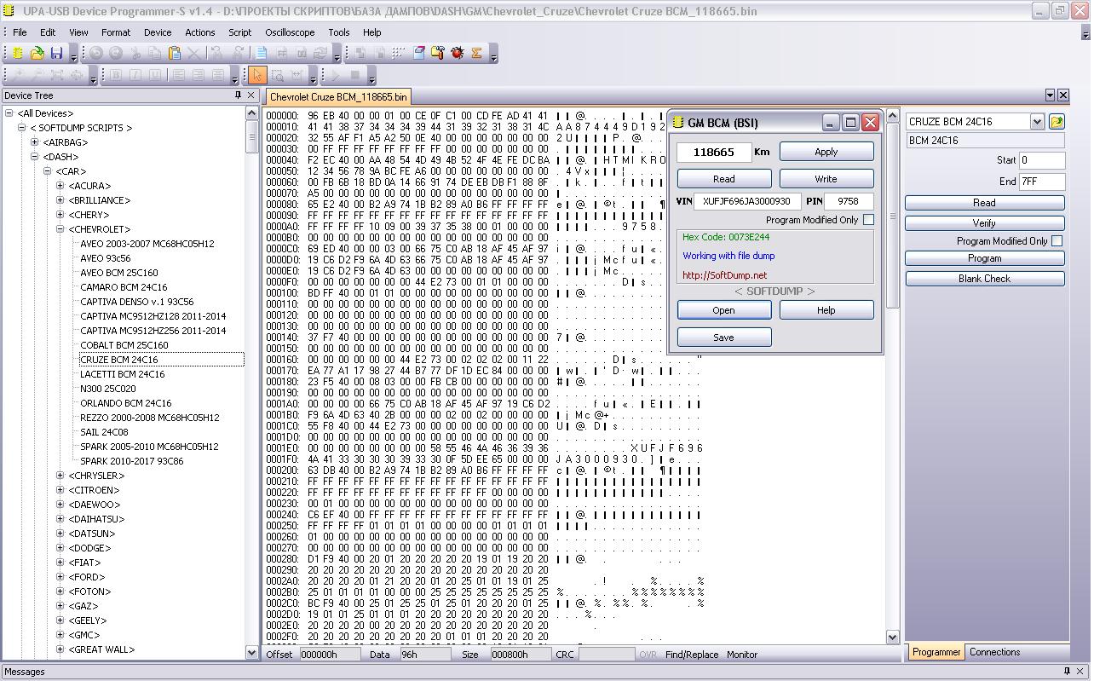This screenshot has width=1094, height=681.
Task: Click the save floppy disk toolbar icon
Action: (x=56, y=53)
